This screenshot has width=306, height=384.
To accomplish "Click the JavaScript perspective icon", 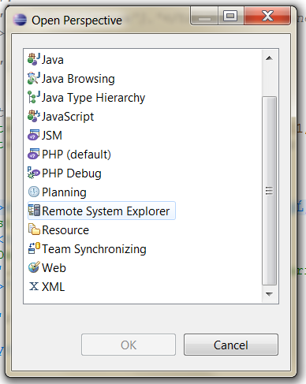I will pos(34,116).
